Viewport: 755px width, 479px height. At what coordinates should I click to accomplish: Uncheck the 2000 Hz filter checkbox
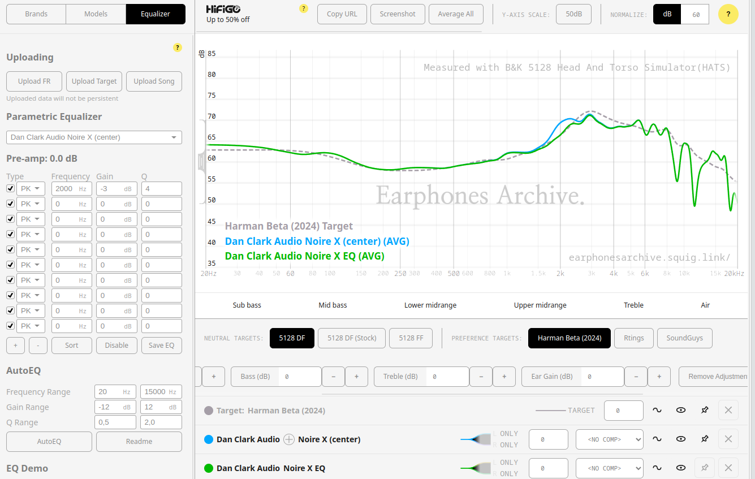pyautogui.click(x=11, y=188)
